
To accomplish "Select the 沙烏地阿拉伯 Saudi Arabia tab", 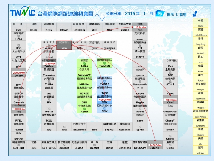I will [x=201, y=114].
